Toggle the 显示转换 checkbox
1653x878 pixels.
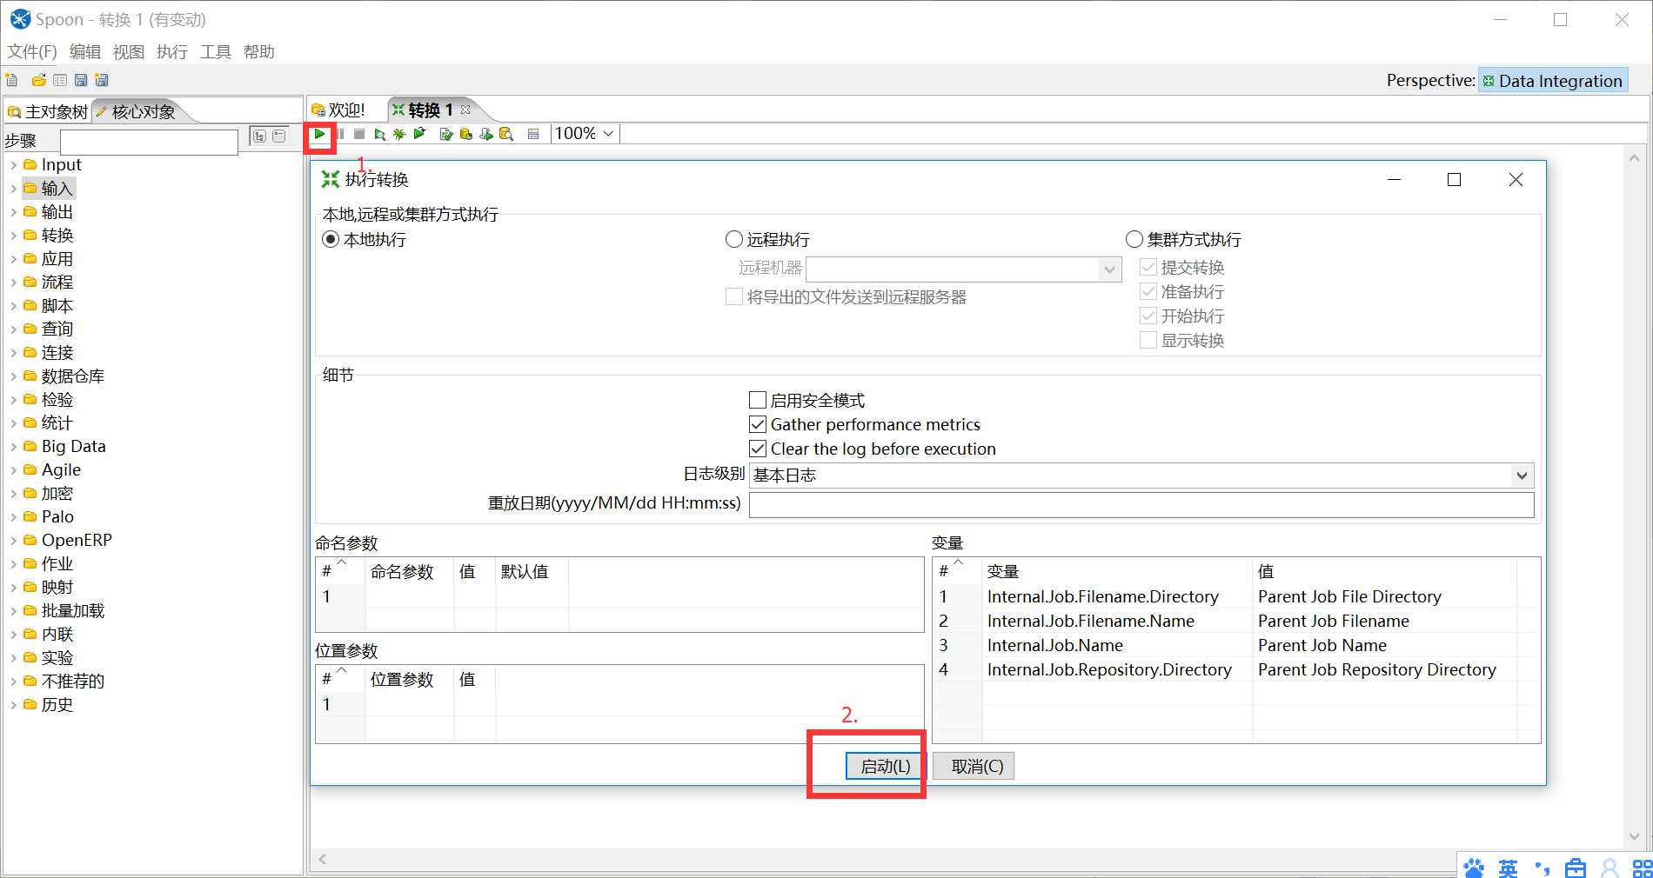(x=1148, y=340)
